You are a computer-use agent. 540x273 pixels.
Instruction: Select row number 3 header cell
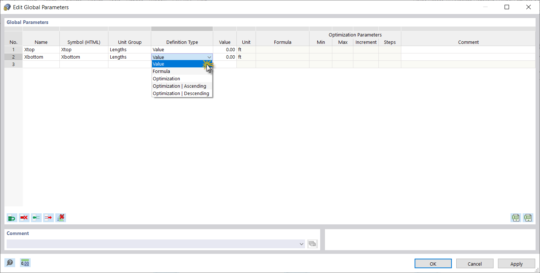[x=13, y=64]
